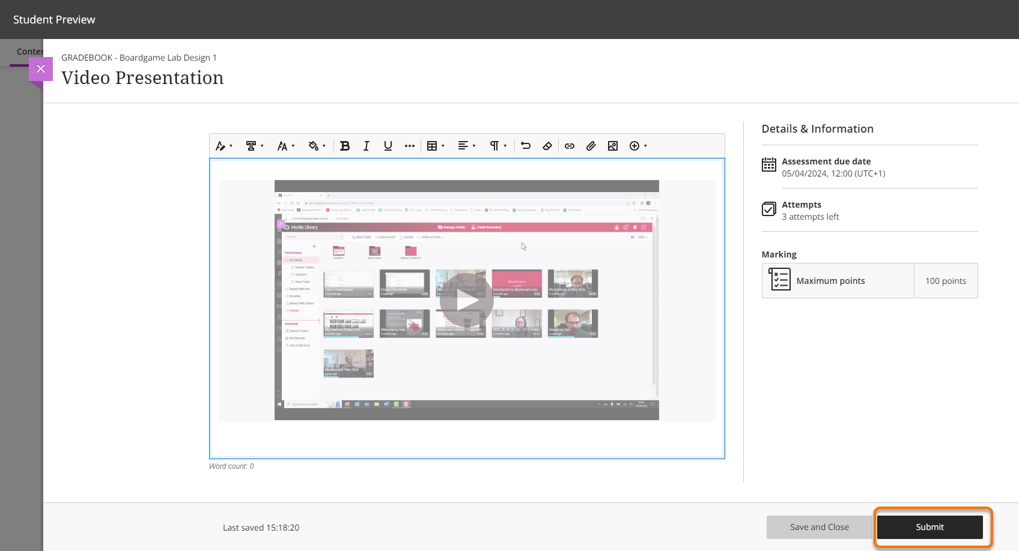This screenshot has width=1019, height=551.
Task: Remove formatting with the eraser icon
Action: click(x=547, y=146)
